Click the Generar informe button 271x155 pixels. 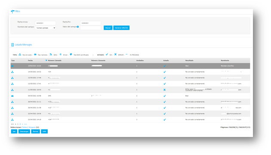[121, 28]
